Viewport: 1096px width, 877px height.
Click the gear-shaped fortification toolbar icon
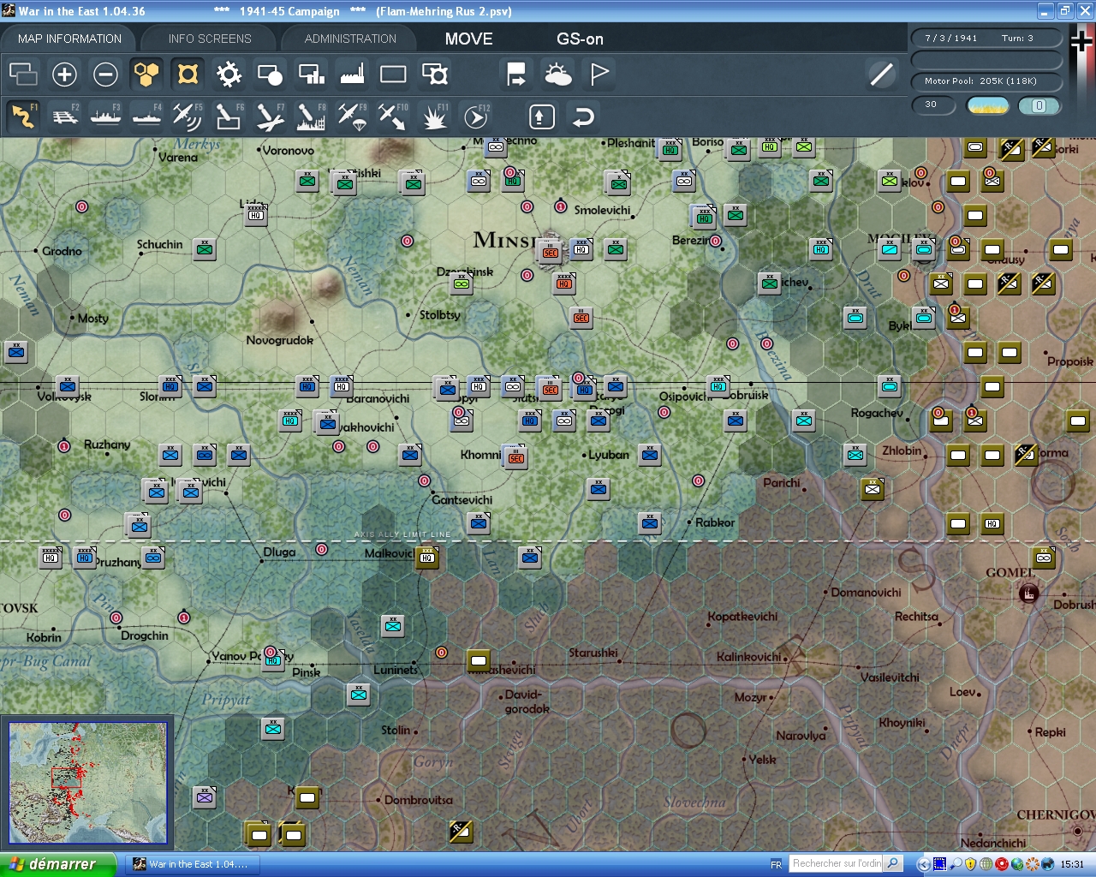point(229,75)
